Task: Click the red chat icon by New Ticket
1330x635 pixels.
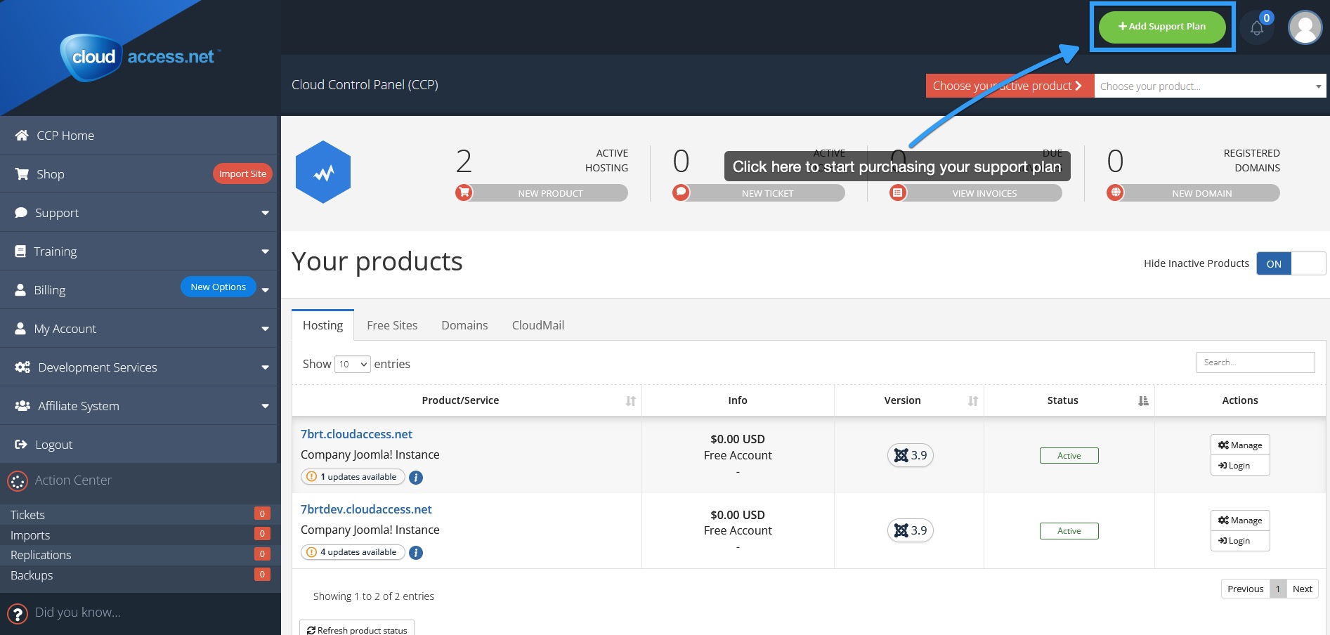Action: click(x=681, y=192)
